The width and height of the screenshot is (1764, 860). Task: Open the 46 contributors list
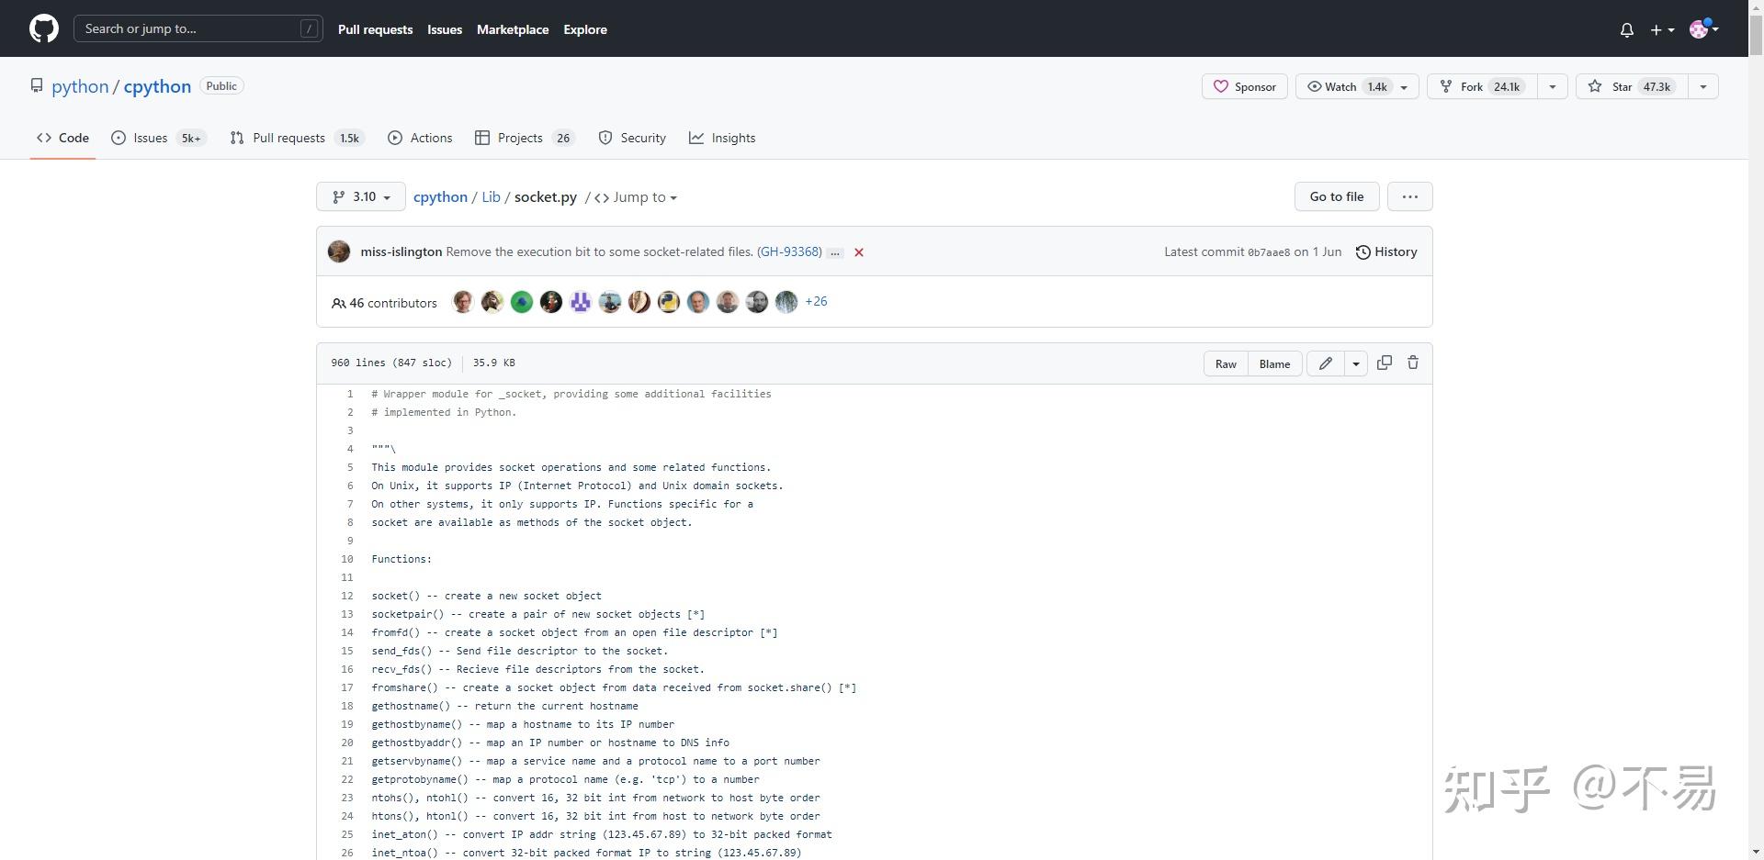tap(384, 303)
